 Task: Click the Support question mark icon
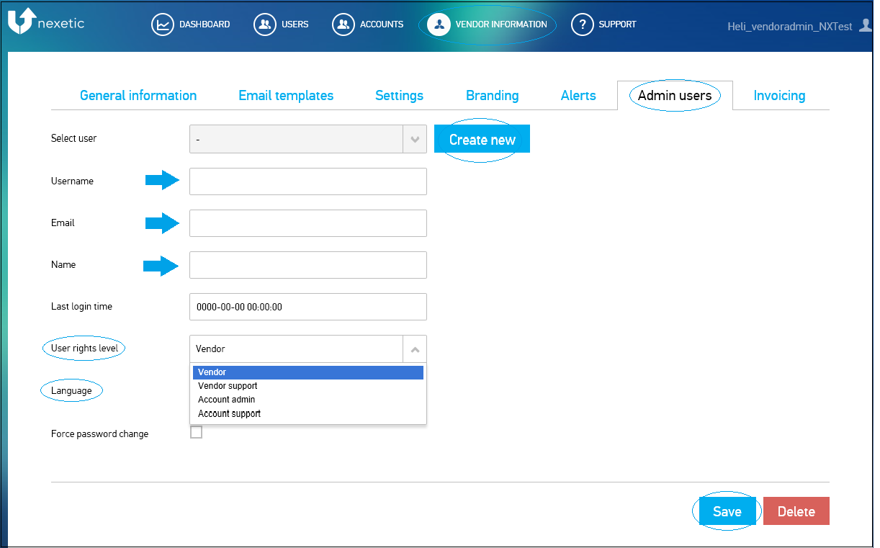[x=583, y=24]
